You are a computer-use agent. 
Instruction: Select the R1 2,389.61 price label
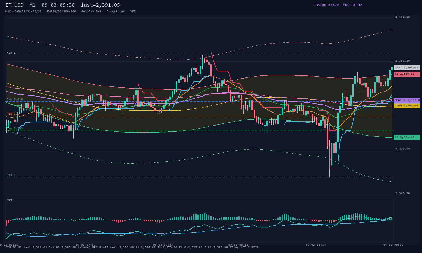pyautogui.click(x=407, y=74)
